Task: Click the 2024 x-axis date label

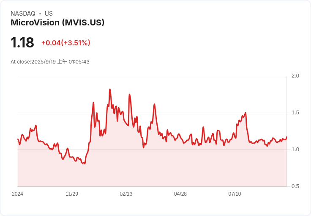Action: pyautogui.click(x=17, y=194)
